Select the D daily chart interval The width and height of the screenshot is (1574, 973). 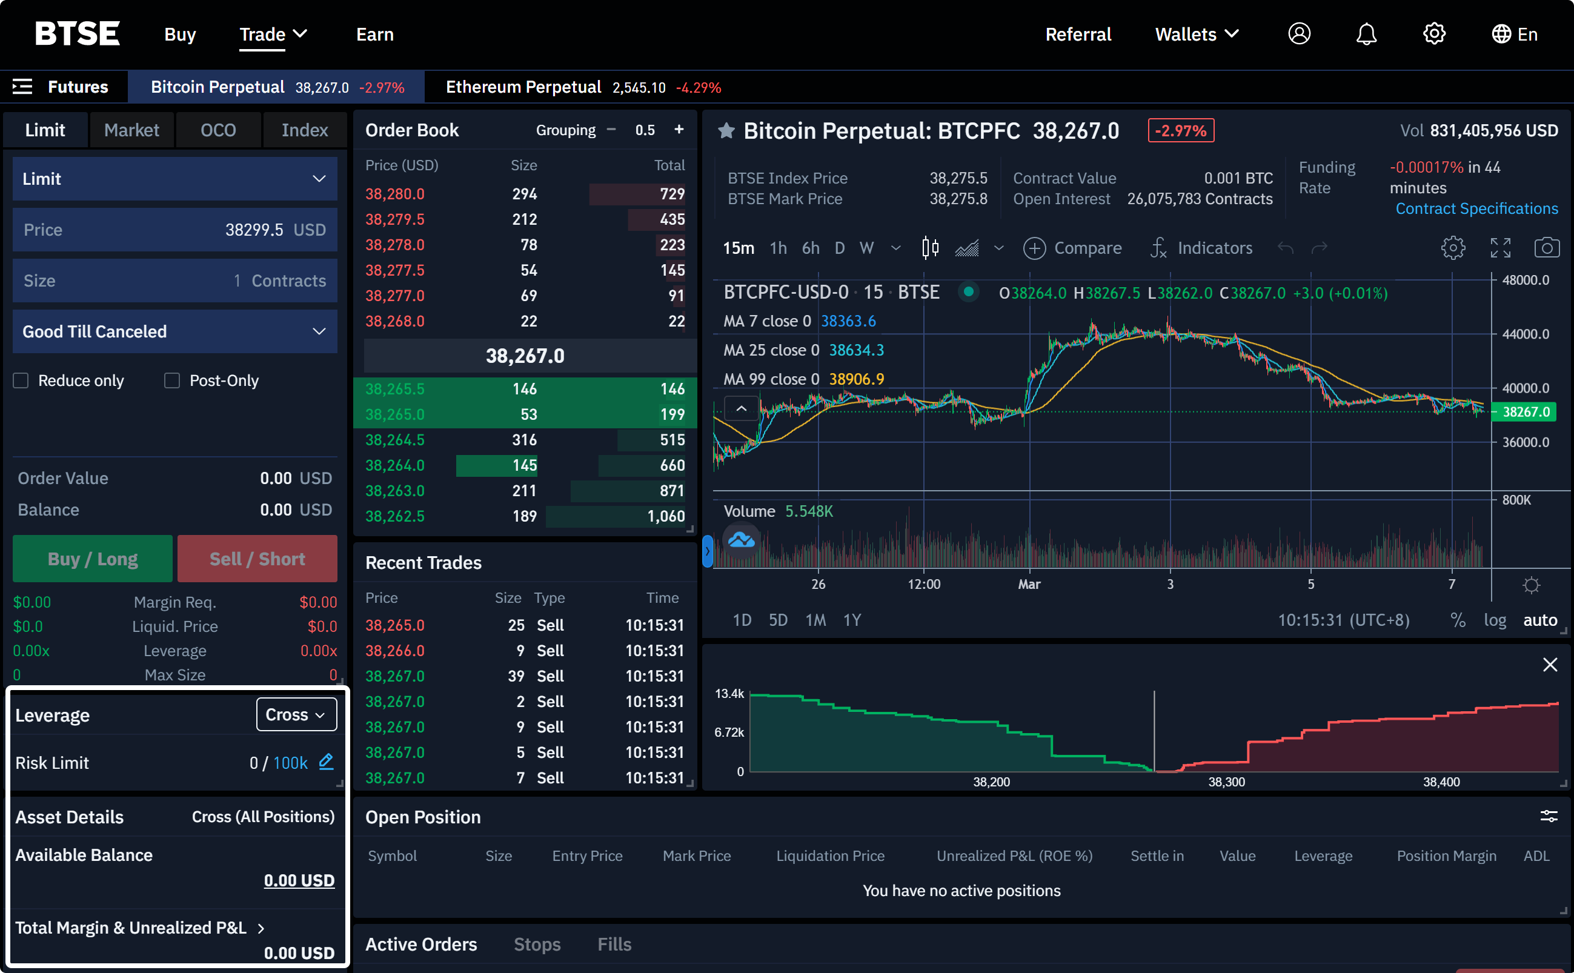point(839,248)
